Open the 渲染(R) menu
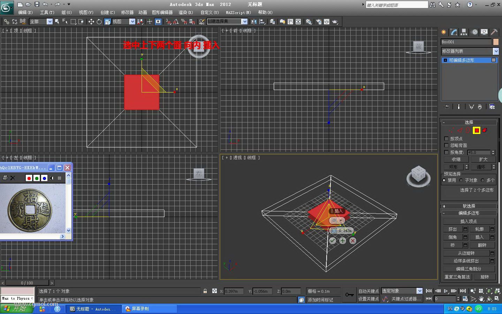This screenshot has height=314, width=502. [x=185, y=13]
